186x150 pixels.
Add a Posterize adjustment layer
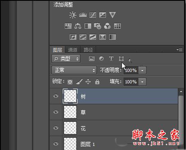point(83,37)
